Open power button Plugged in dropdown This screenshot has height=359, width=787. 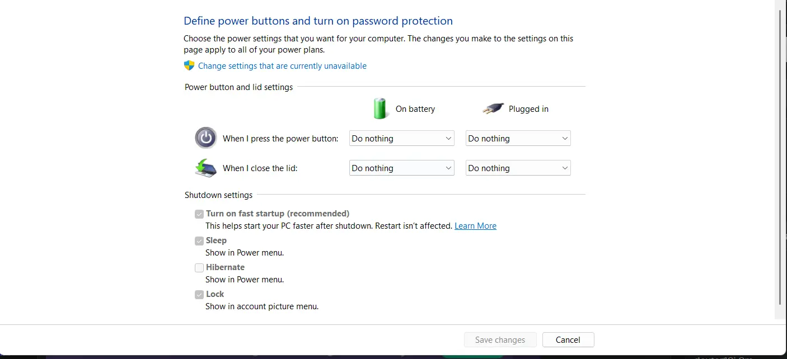[x=518, y=138]
